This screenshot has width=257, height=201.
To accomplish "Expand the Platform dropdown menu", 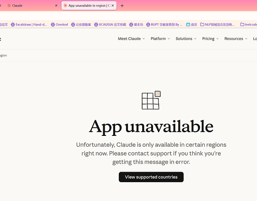I will click(160, 39).
